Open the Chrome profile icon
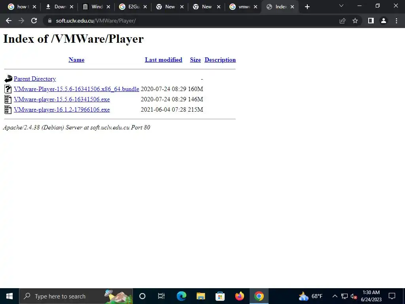This screenshot has width=405, height=304. pos(384,21)
